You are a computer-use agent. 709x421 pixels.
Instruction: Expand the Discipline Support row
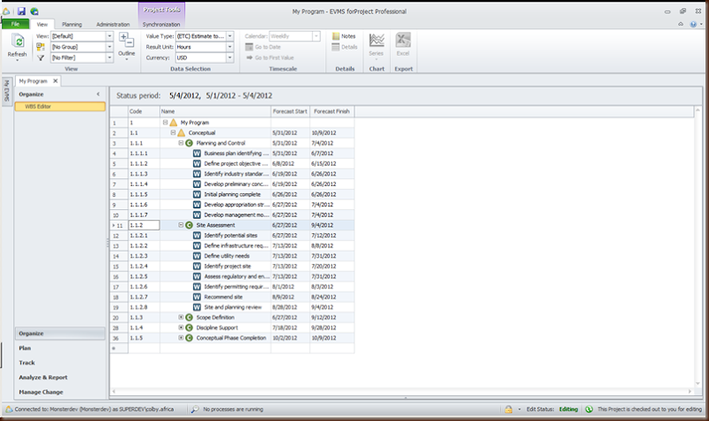(181, 328)
